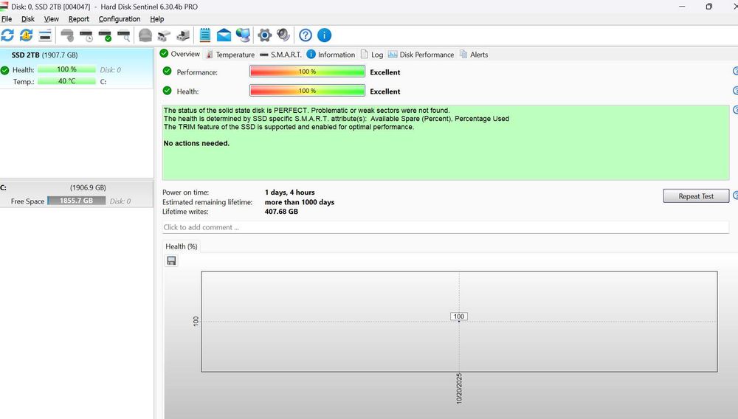Switch to the S.M.A.R.T. tab
The image size is (738, 419).
[x=280, y=55]
